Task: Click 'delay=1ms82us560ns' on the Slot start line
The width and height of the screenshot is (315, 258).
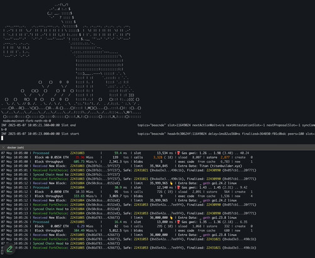Action: point(224,134)
